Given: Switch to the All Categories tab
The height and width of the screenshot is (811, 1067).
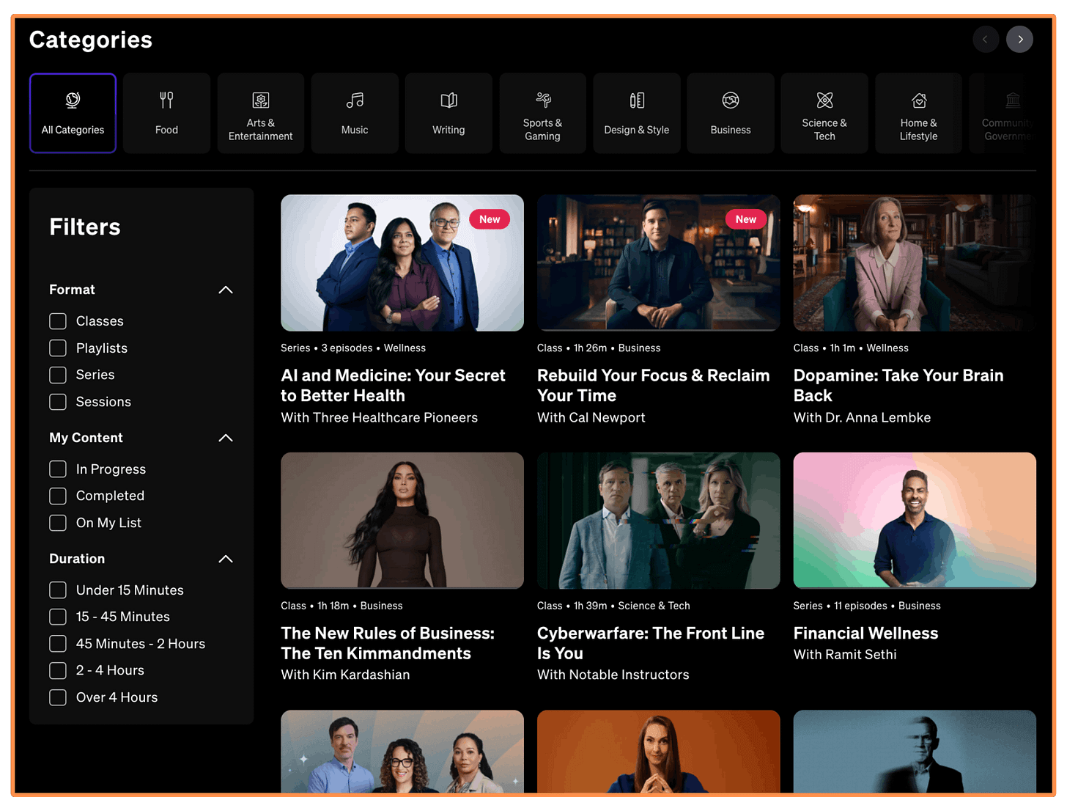Looking at the screenshot, I should (x=73, y=113).
